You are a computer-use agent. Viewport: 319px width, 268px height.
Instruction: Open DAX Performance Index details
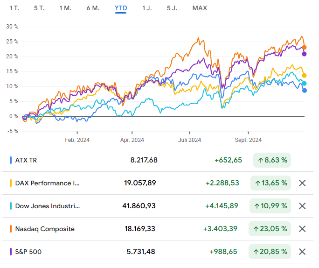tap(48, 183)
